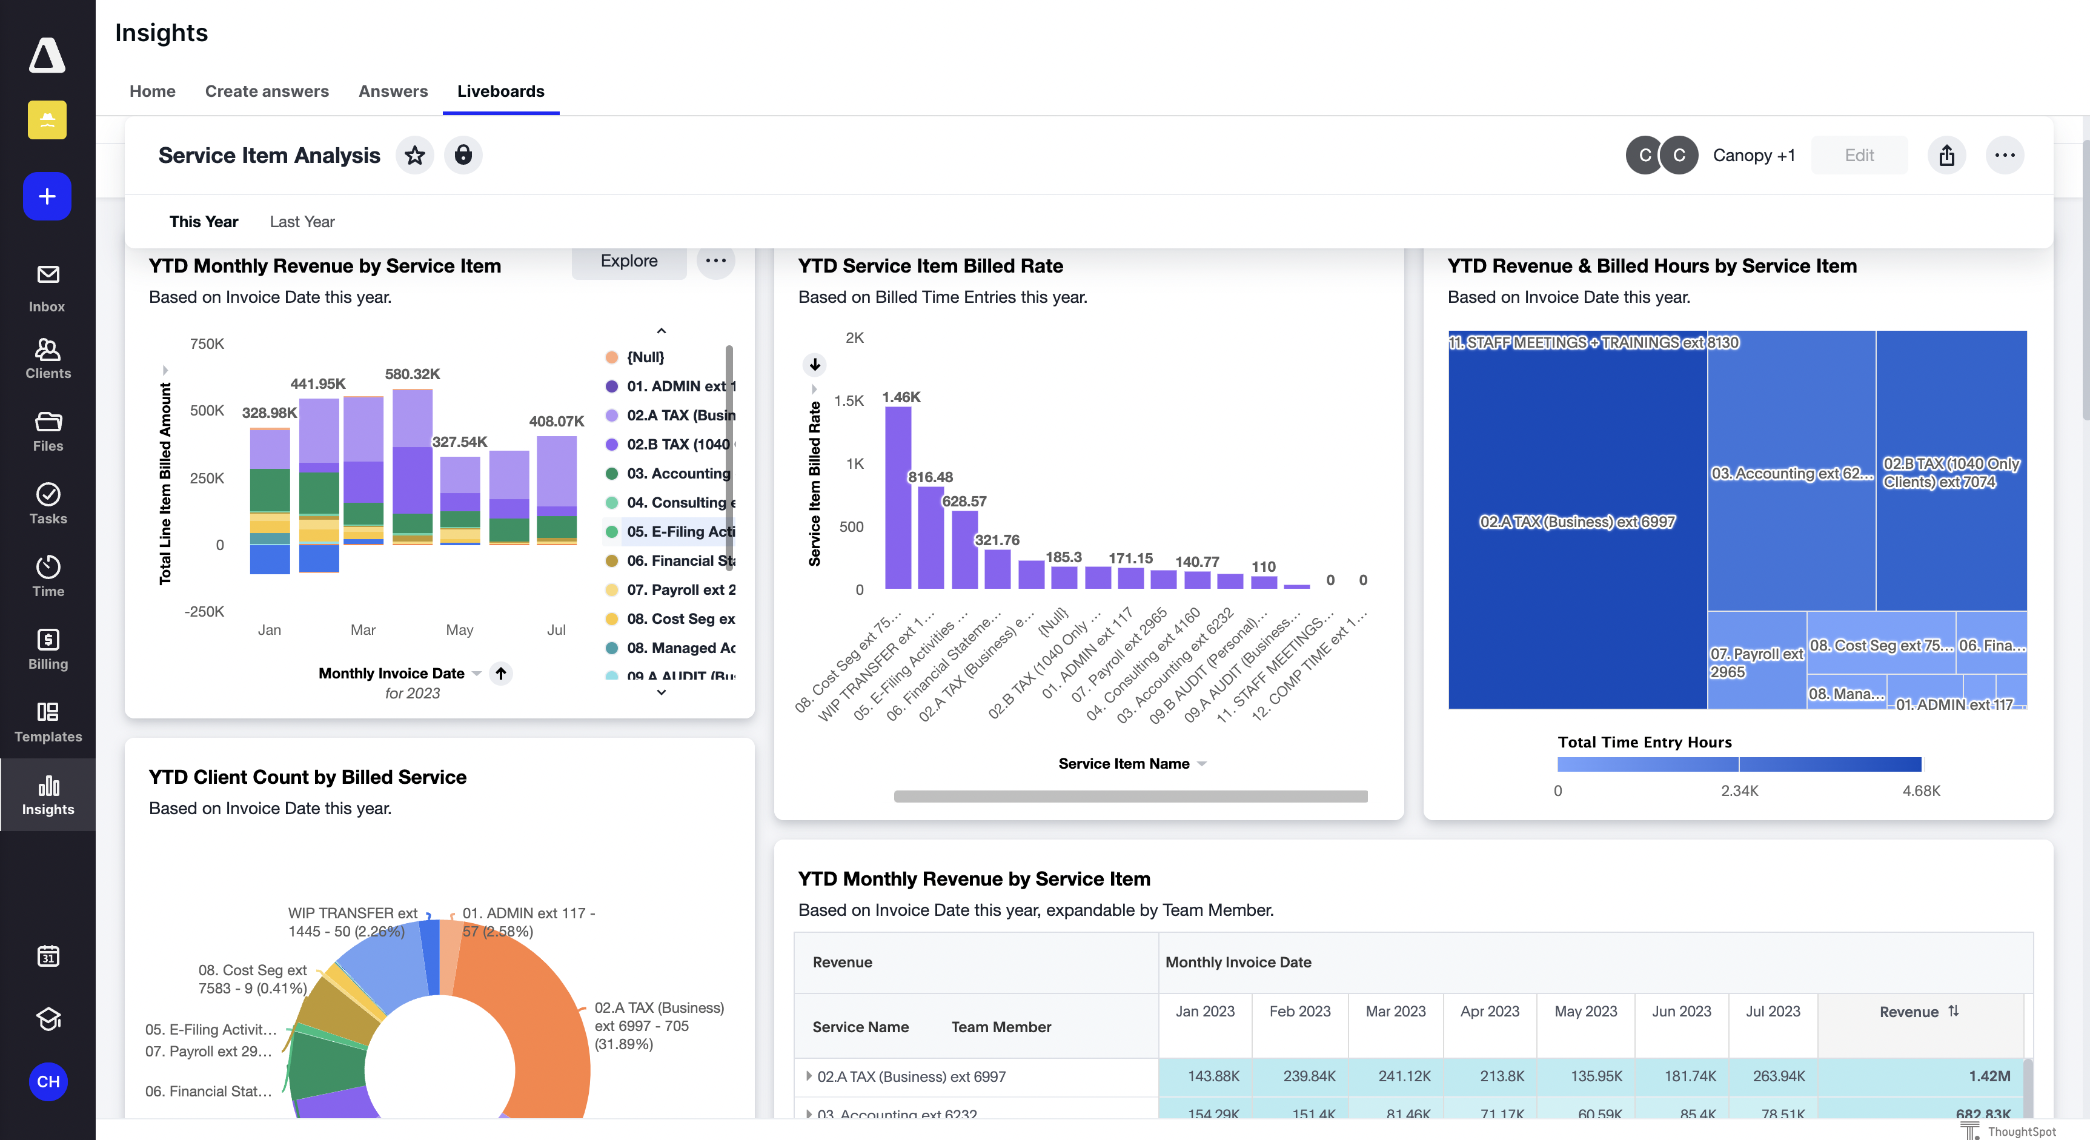Click the sort icon next to Revenue column
The height and width of the screenshot is (1140, 2090).
pos(1954,1011)
